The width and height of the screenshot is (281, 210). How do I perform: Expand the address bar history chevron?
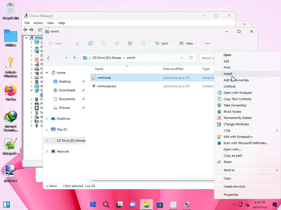tap(182, 58)
